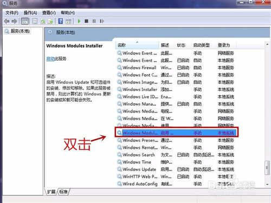Viewport: 271px width, 203px height.
Task: Click the vertical scrollbar thumb
Action: click(x=267, y=168)
